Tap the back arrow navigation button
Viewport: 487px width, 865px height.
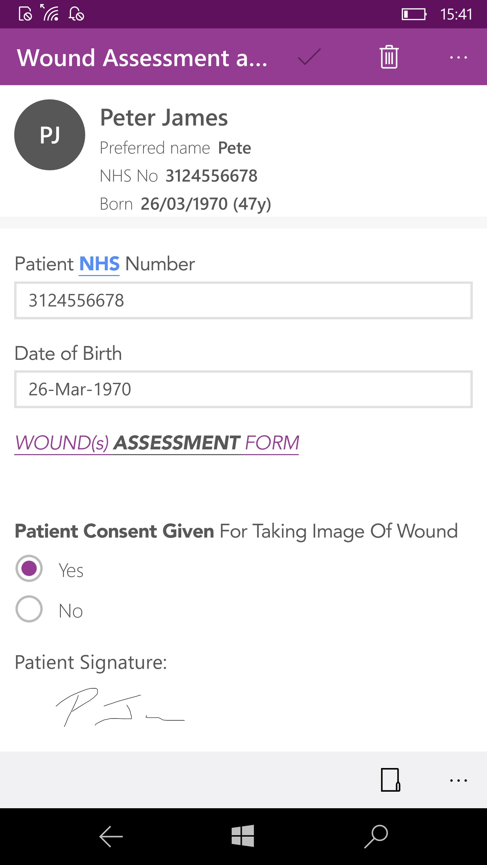[x=111, y=837]
